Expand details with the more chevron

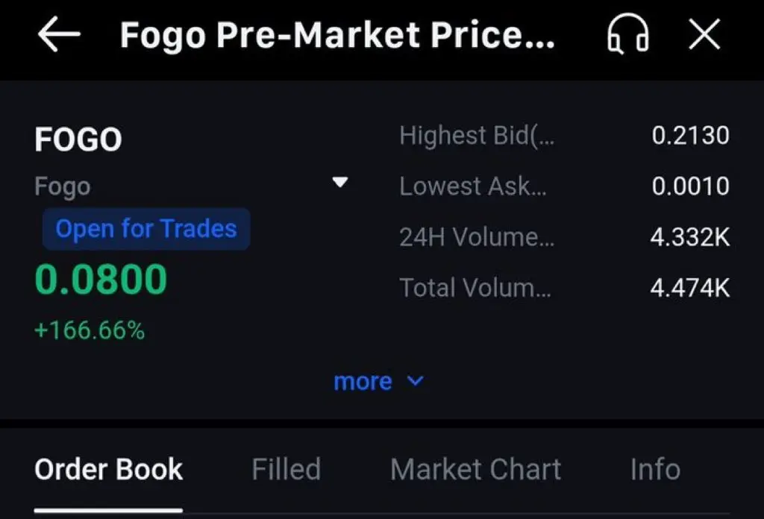click(416, 381)
